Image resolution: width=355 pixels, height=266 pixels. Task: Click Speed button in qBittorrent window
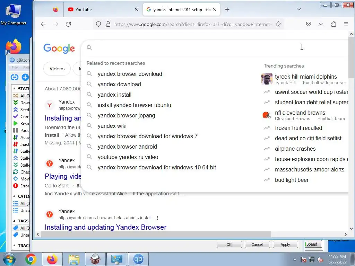pyautogui.click(x=313, y=244)
